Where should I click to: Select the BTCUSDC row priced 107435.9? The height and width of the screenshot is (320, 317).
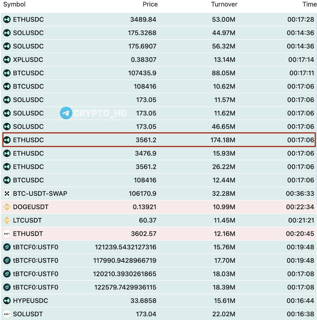[159, 73]
